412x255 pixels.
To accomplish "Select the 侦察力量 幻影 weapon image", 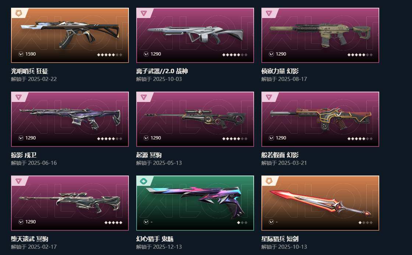I will (320, 35).
